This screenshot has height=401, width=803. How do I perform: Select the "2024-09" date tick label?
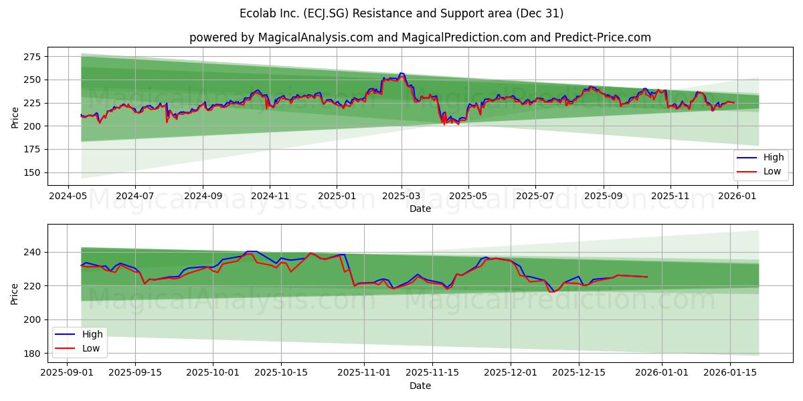[x=203, y=196]
